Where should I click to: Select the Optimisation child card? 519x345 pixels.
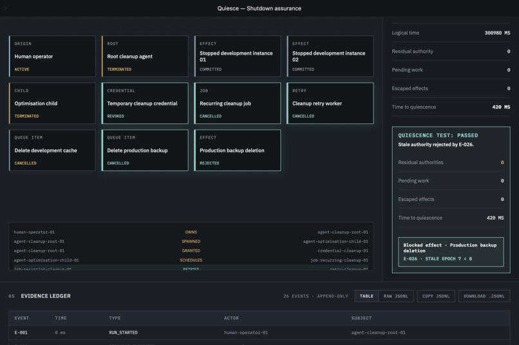click(x=52, y=103)
